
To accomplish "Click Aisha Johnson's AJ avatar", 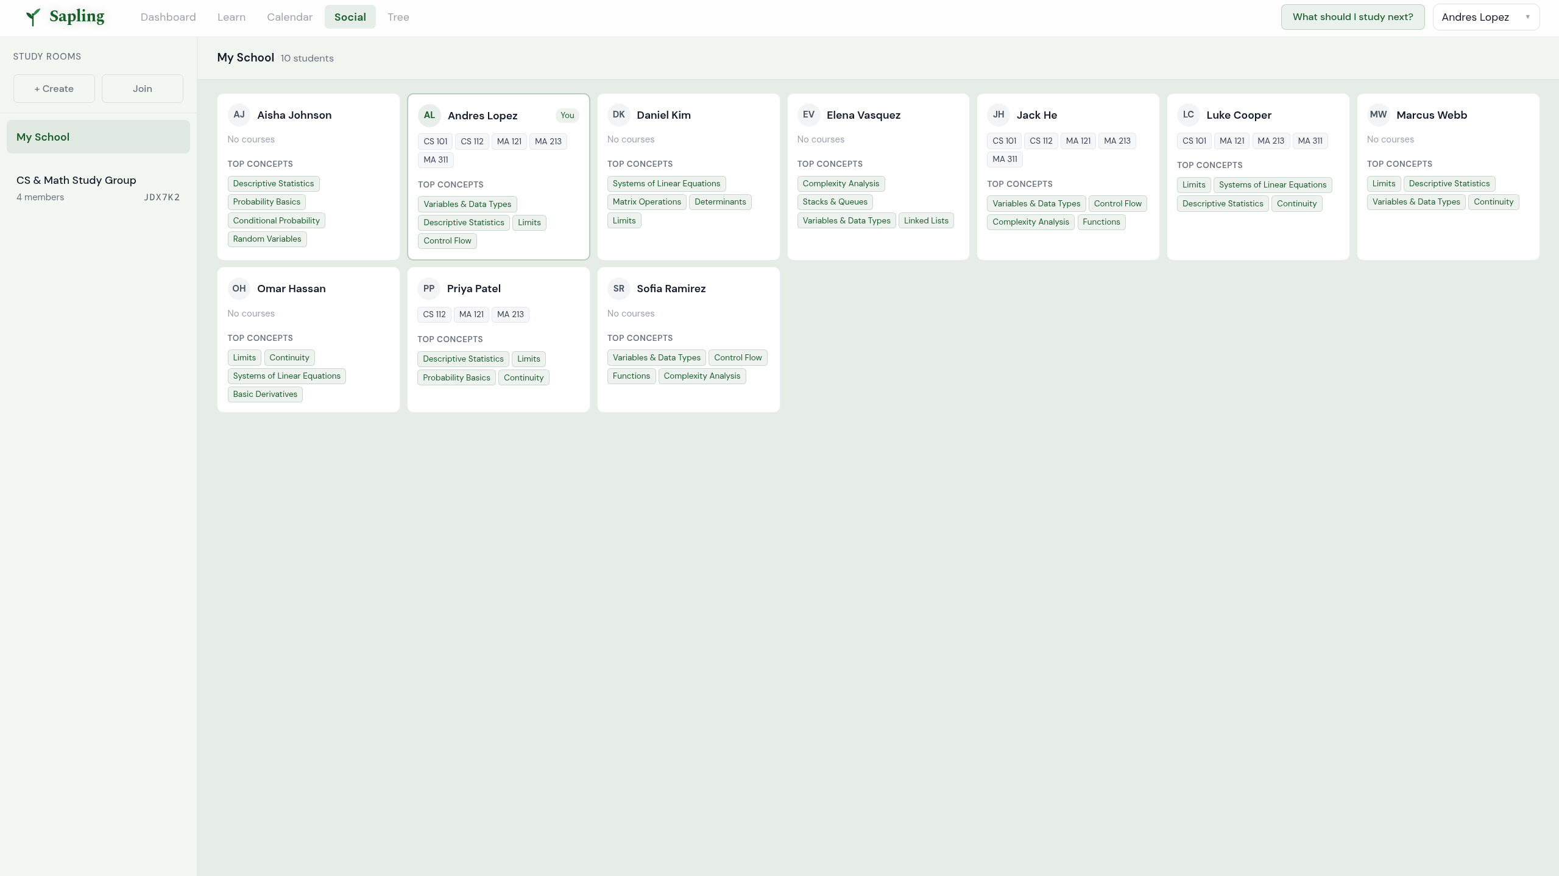I will pos(239,114).
